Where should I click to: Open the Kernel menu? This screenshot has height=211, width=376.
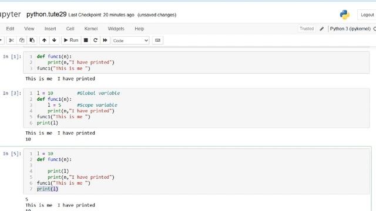[x=91, y=29]
